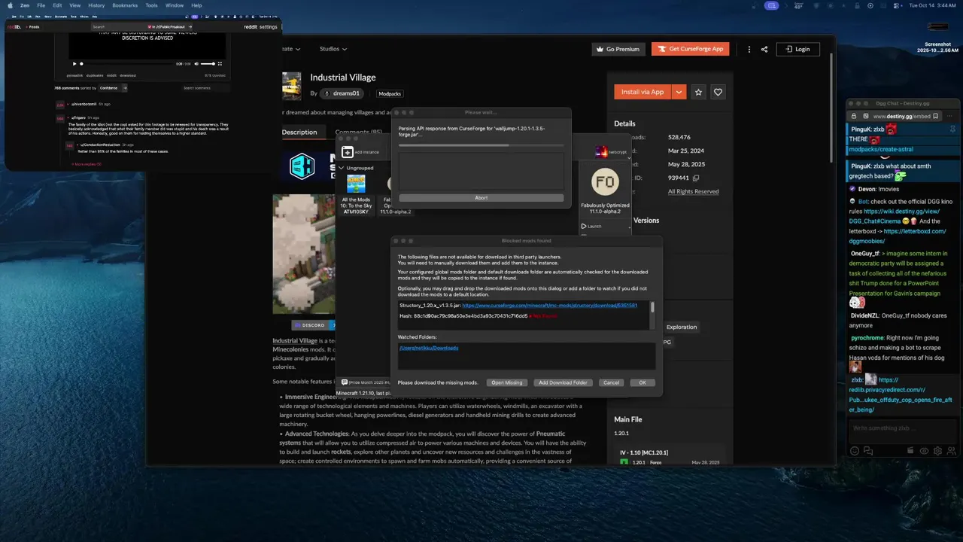Click the Industrial Village modpack thumbnail

291,86
